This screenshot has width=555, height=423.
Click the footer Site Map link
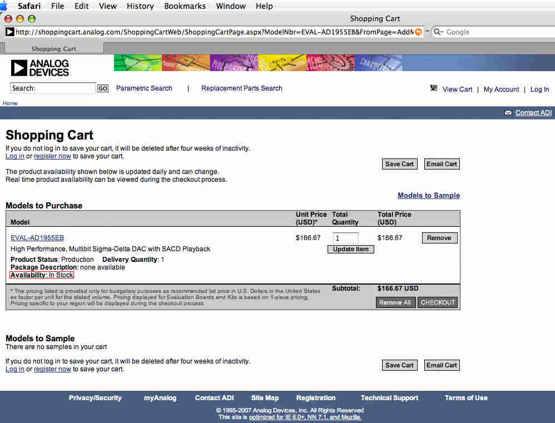pos(265,397)
